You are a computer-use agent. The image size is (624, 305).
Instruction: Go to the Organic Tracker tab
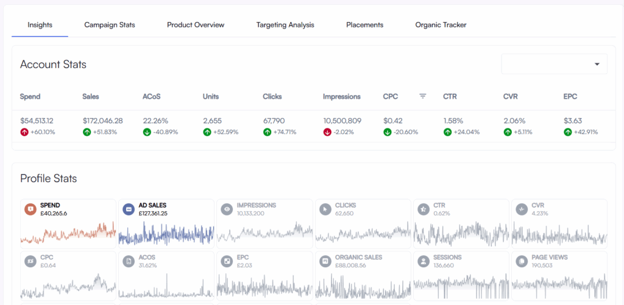441,25
